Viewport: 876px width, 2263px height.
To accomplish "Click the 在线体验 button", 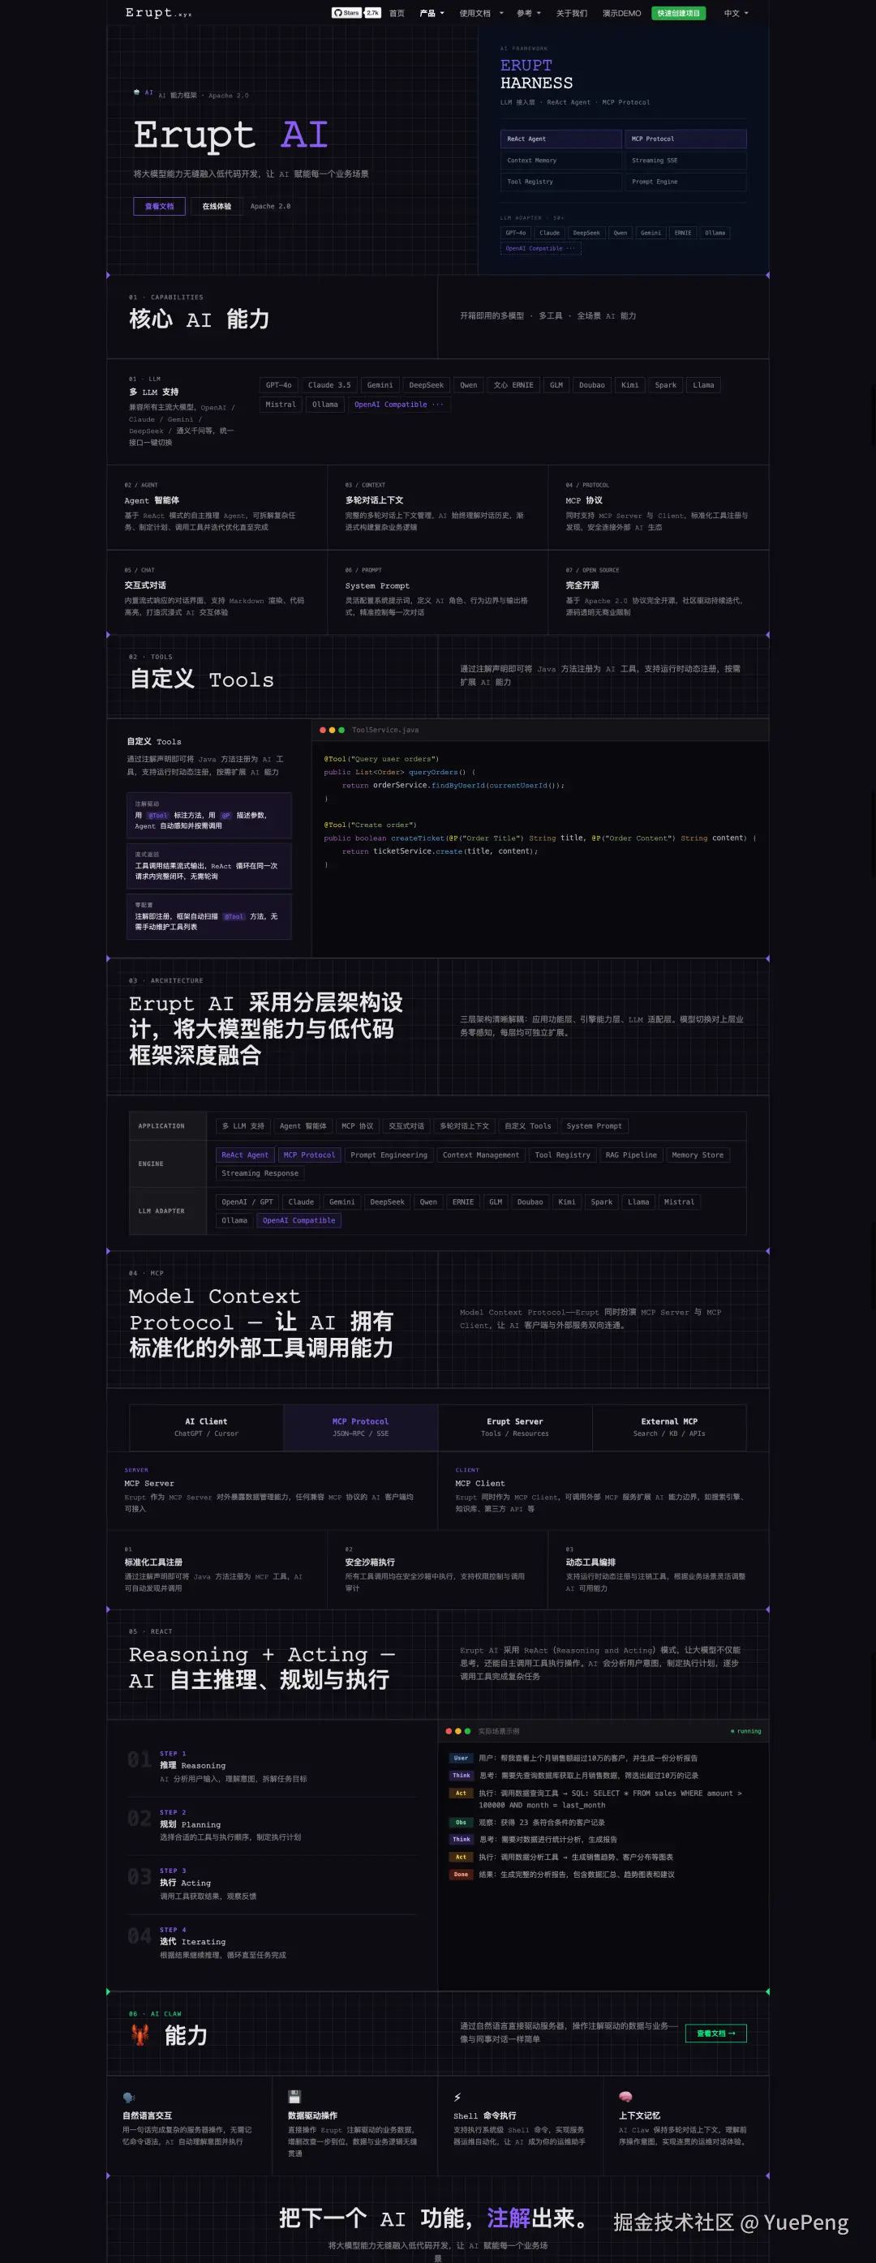I will tap(217, 207).
